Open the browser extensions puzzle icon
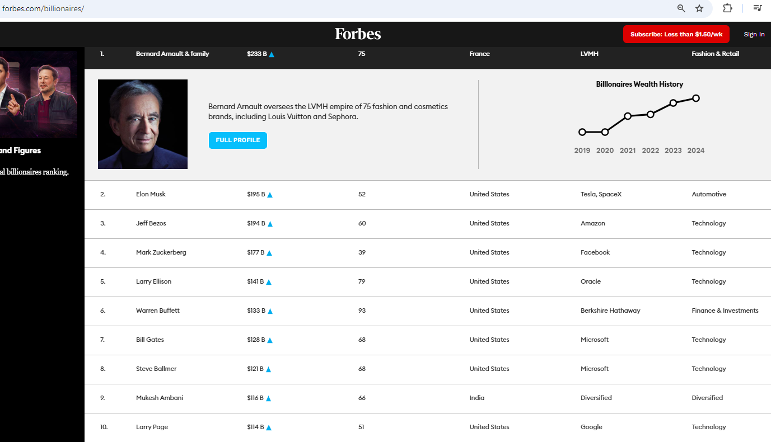771x442 pixels. [x=727, y=8]
